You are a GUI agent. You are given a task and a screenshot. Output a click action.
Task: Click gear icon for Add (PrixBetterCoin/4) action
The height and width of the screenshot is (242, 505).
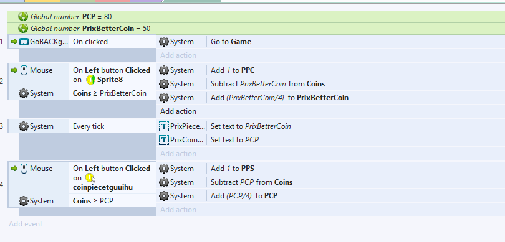point(164,98)
